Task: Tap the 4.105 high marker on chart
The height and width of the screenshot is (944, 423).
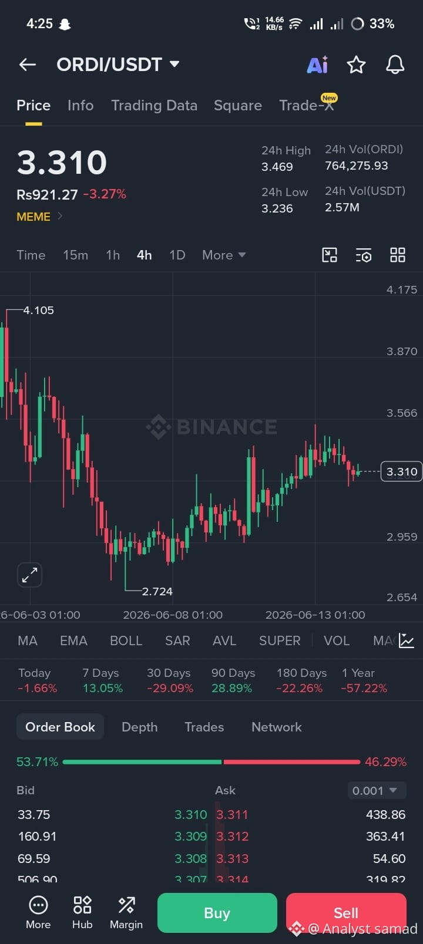Action: point(38,310)
